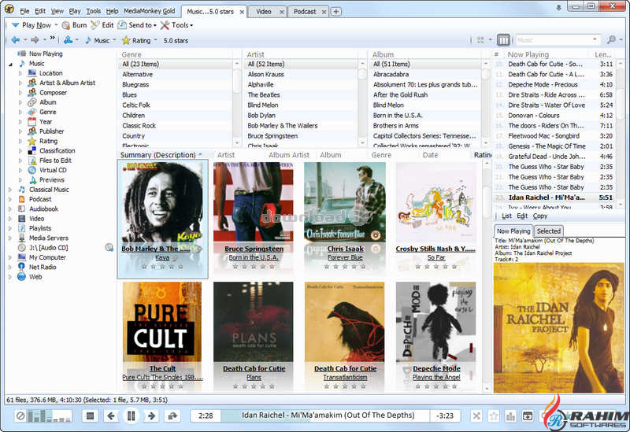
Task: Click the search magnifier icon
Action: tap(611, 40)
